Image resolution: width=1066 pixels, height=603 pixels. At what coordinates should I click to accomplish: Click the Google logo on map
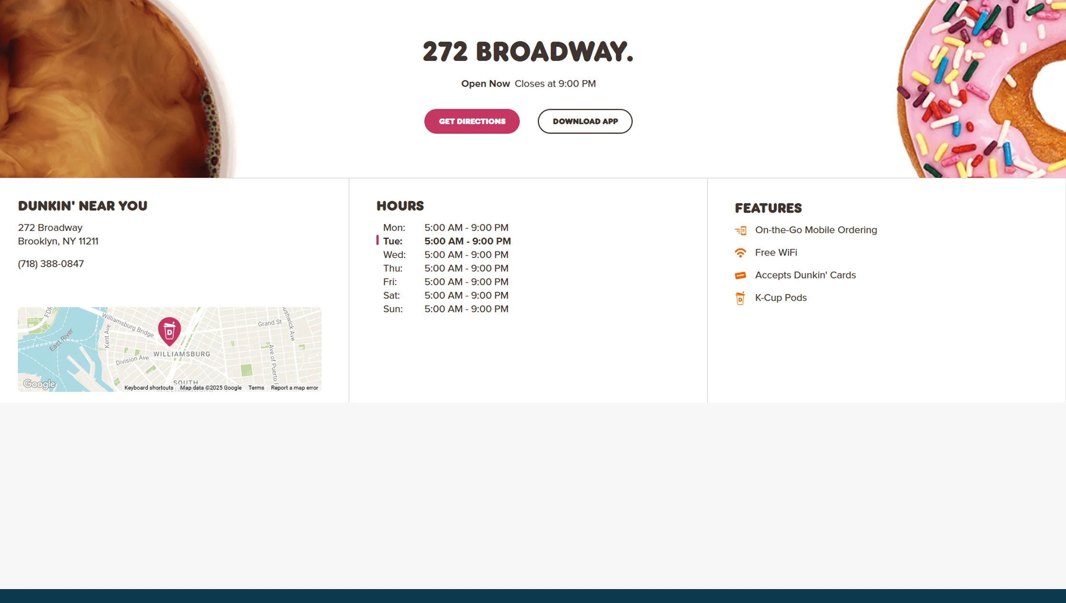tap(39, 384)
